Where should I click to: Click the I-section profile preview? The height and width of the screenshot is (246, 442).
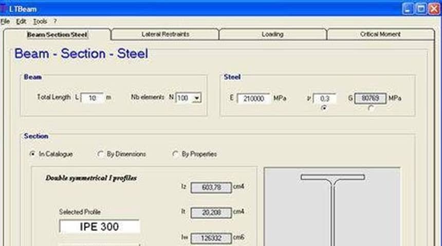point(332,207)
